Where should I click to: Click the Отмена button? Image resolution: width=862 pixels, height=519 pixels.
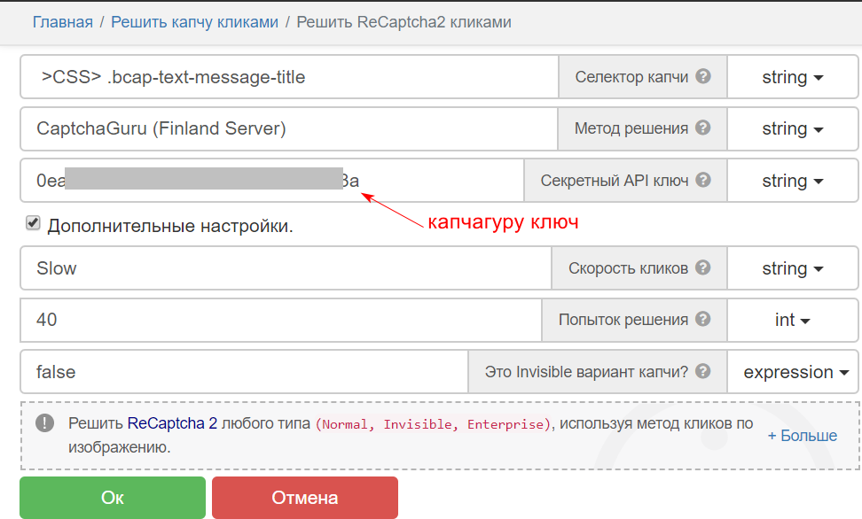[304, 497]
